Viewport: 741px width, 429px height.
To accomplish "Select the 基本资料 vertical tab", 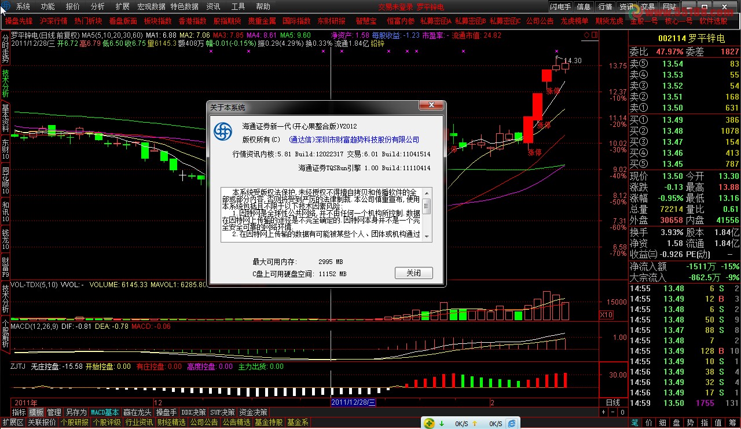I will click(x=5, y=119).
